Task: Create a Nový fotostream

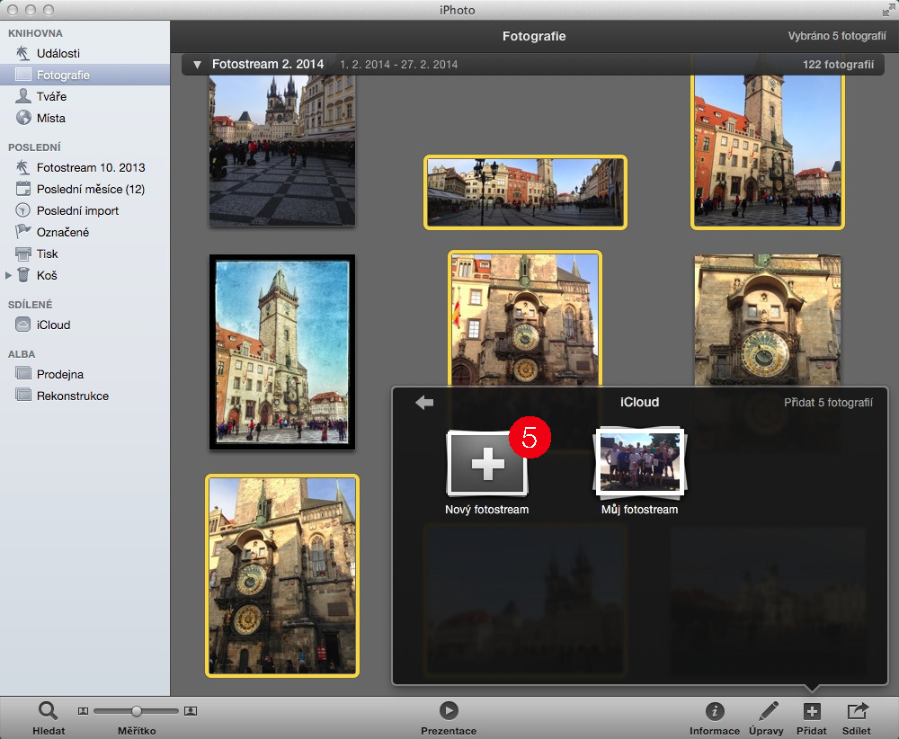Action: [x=487, y=464]
